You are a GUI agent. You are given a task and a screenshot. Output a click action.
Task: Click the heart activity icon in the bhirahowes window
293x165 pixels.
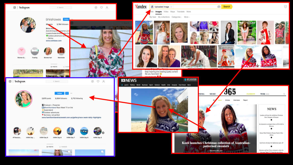tap(101, 8)
